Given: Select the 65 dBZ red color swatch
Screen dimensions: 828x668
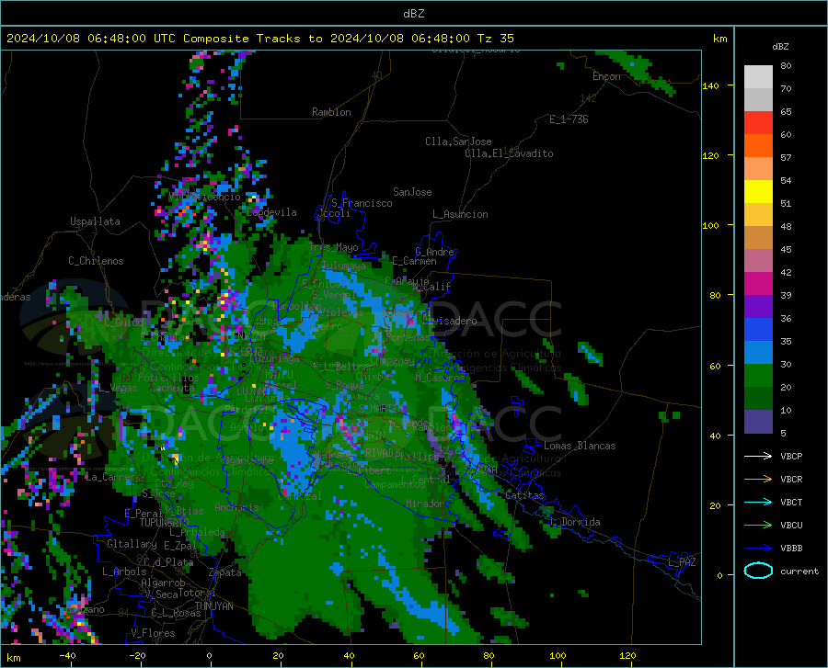Looking at the screenshot, I should 758,123.
